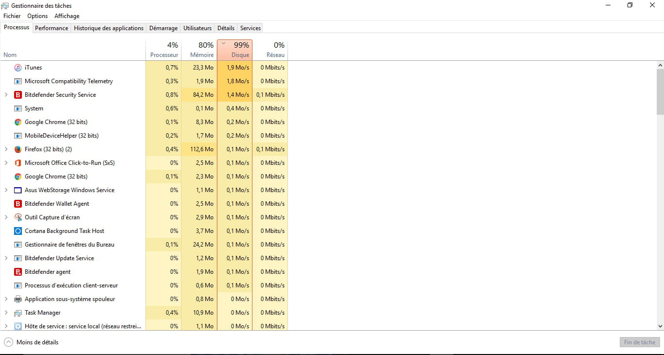This screenshot has width=664, height=355.
Task: Select the Cortana Background Task Host name
Action: pos(64,231)
